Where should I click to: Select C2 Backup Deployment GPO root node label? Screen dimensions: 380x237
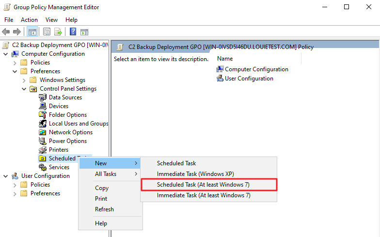click(x=60, y=45)
